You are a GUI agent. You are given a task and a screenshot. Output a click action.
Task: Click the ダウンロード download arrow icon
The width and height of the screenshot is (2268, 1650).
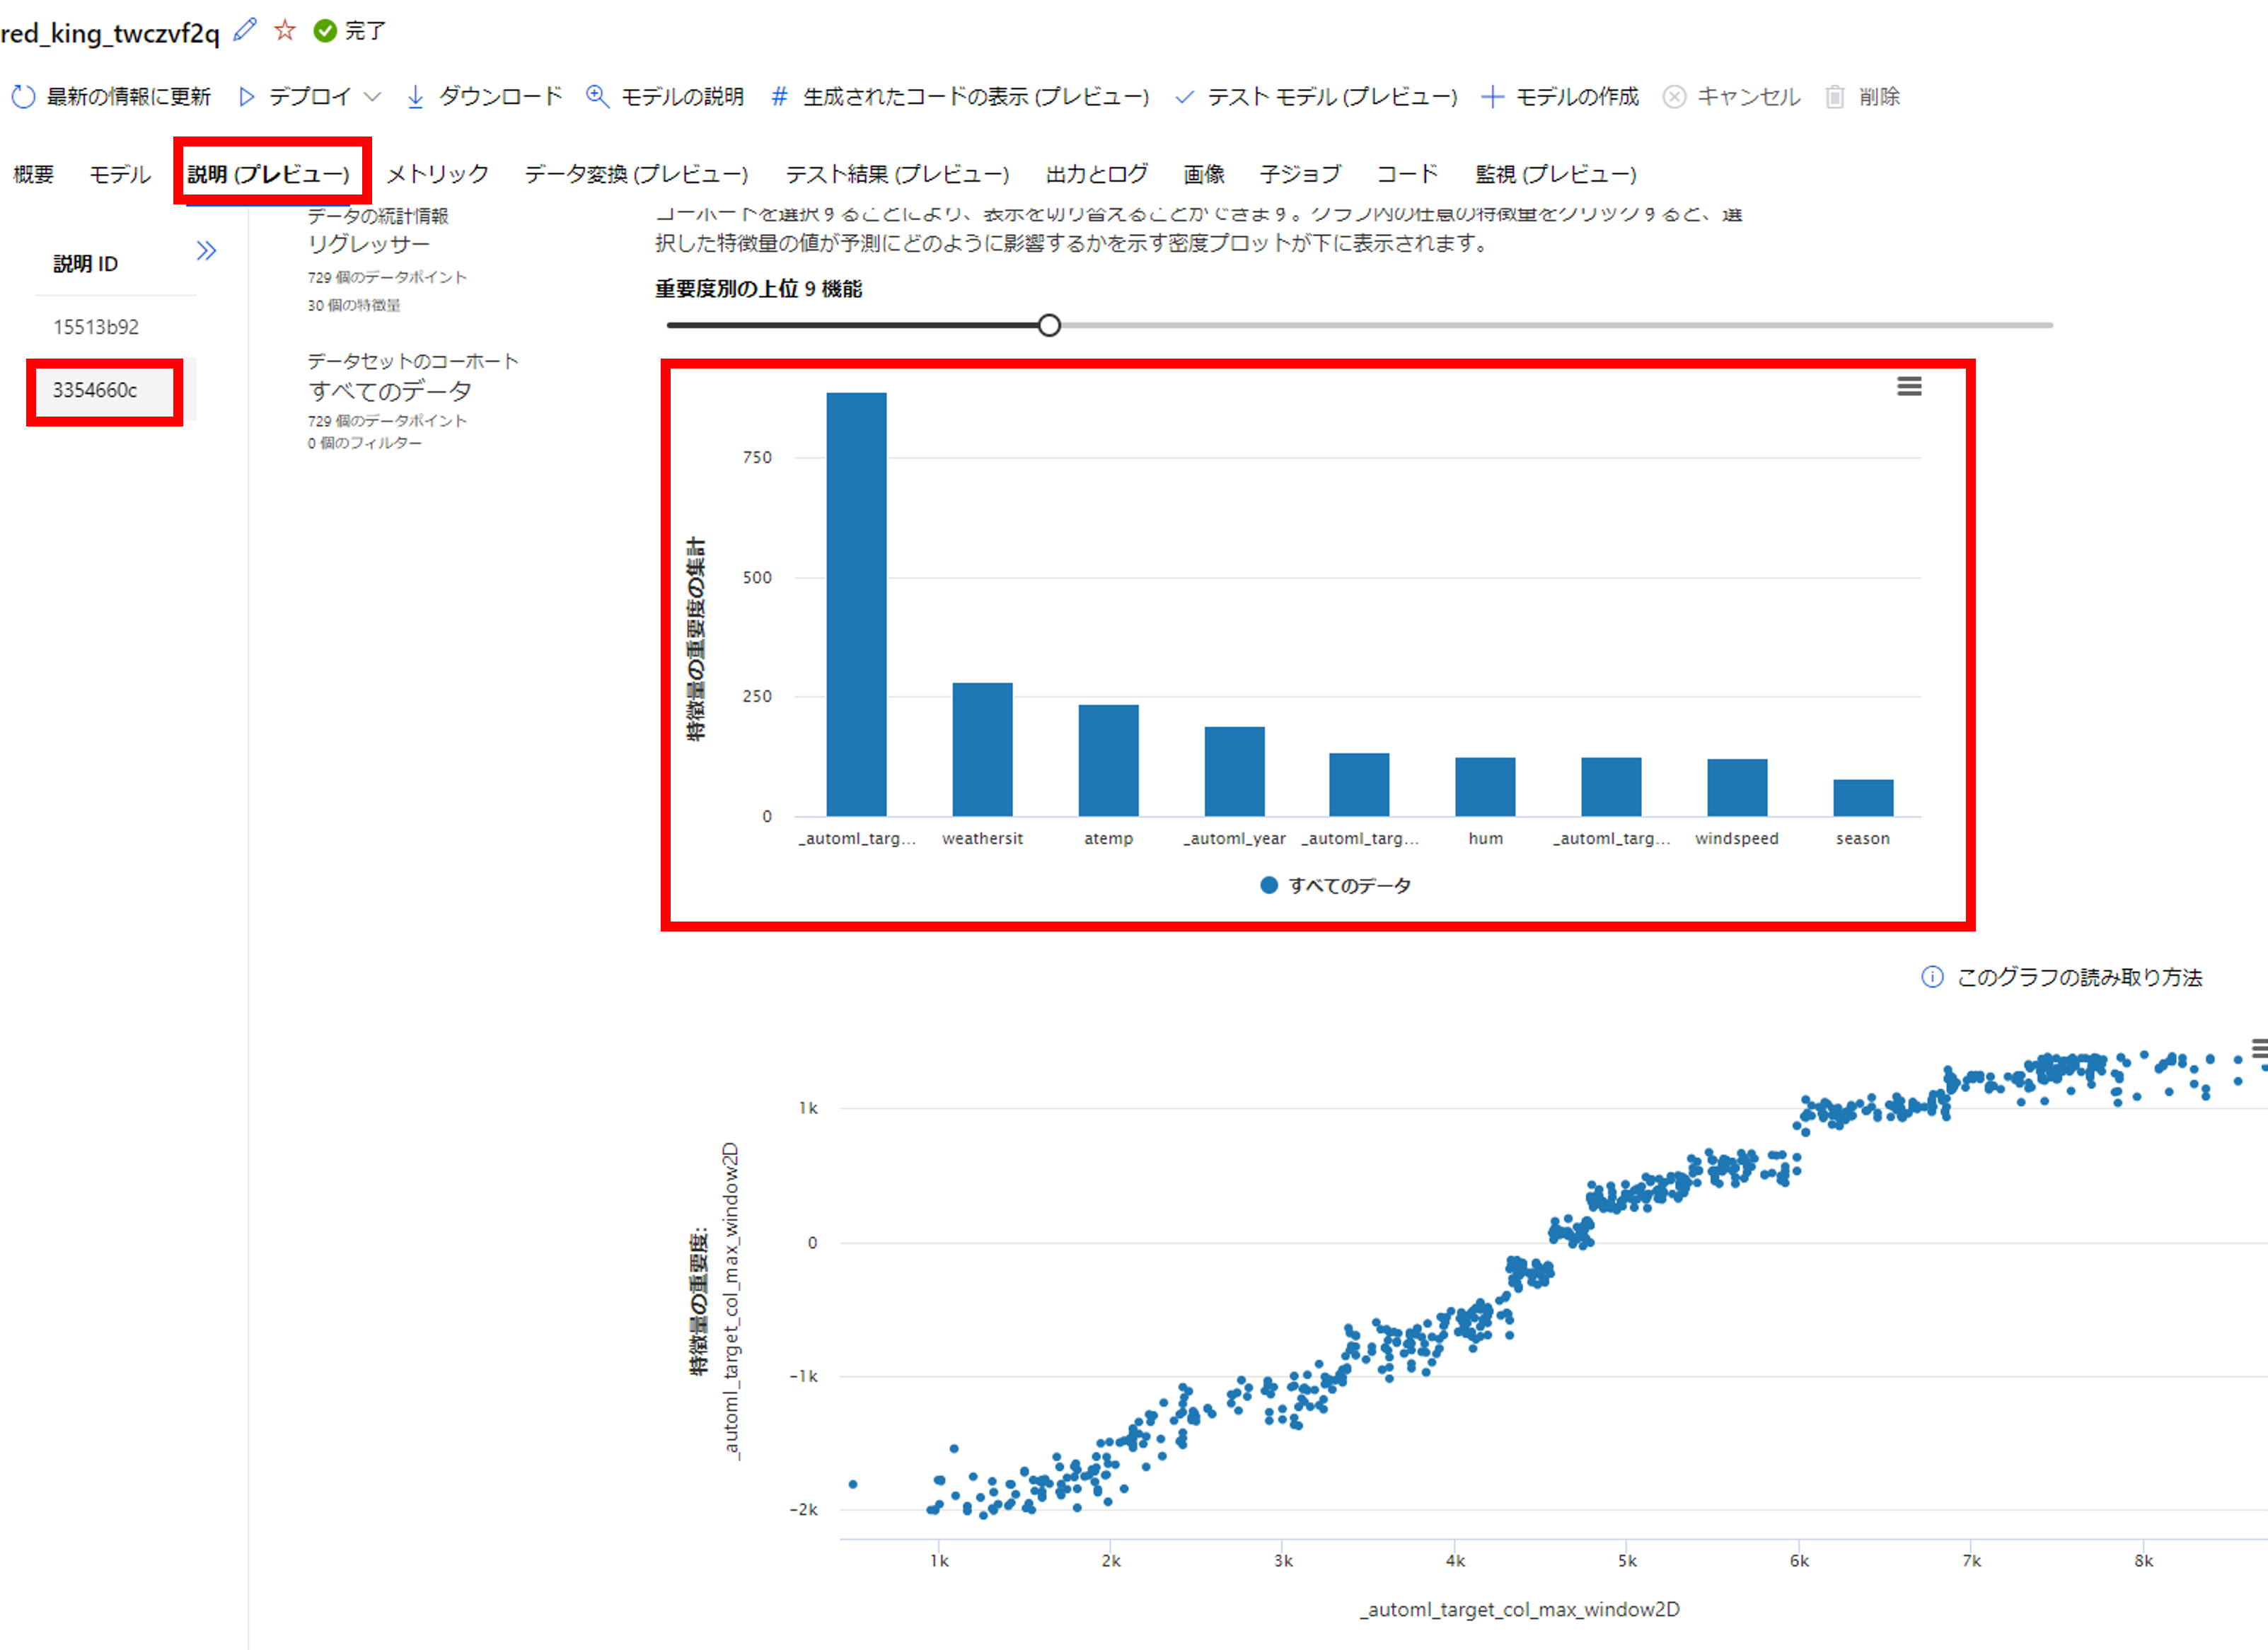416,97
